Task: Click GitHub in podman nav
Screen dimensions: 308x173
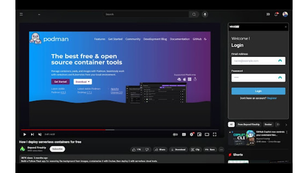Action: tap(197, 39)
